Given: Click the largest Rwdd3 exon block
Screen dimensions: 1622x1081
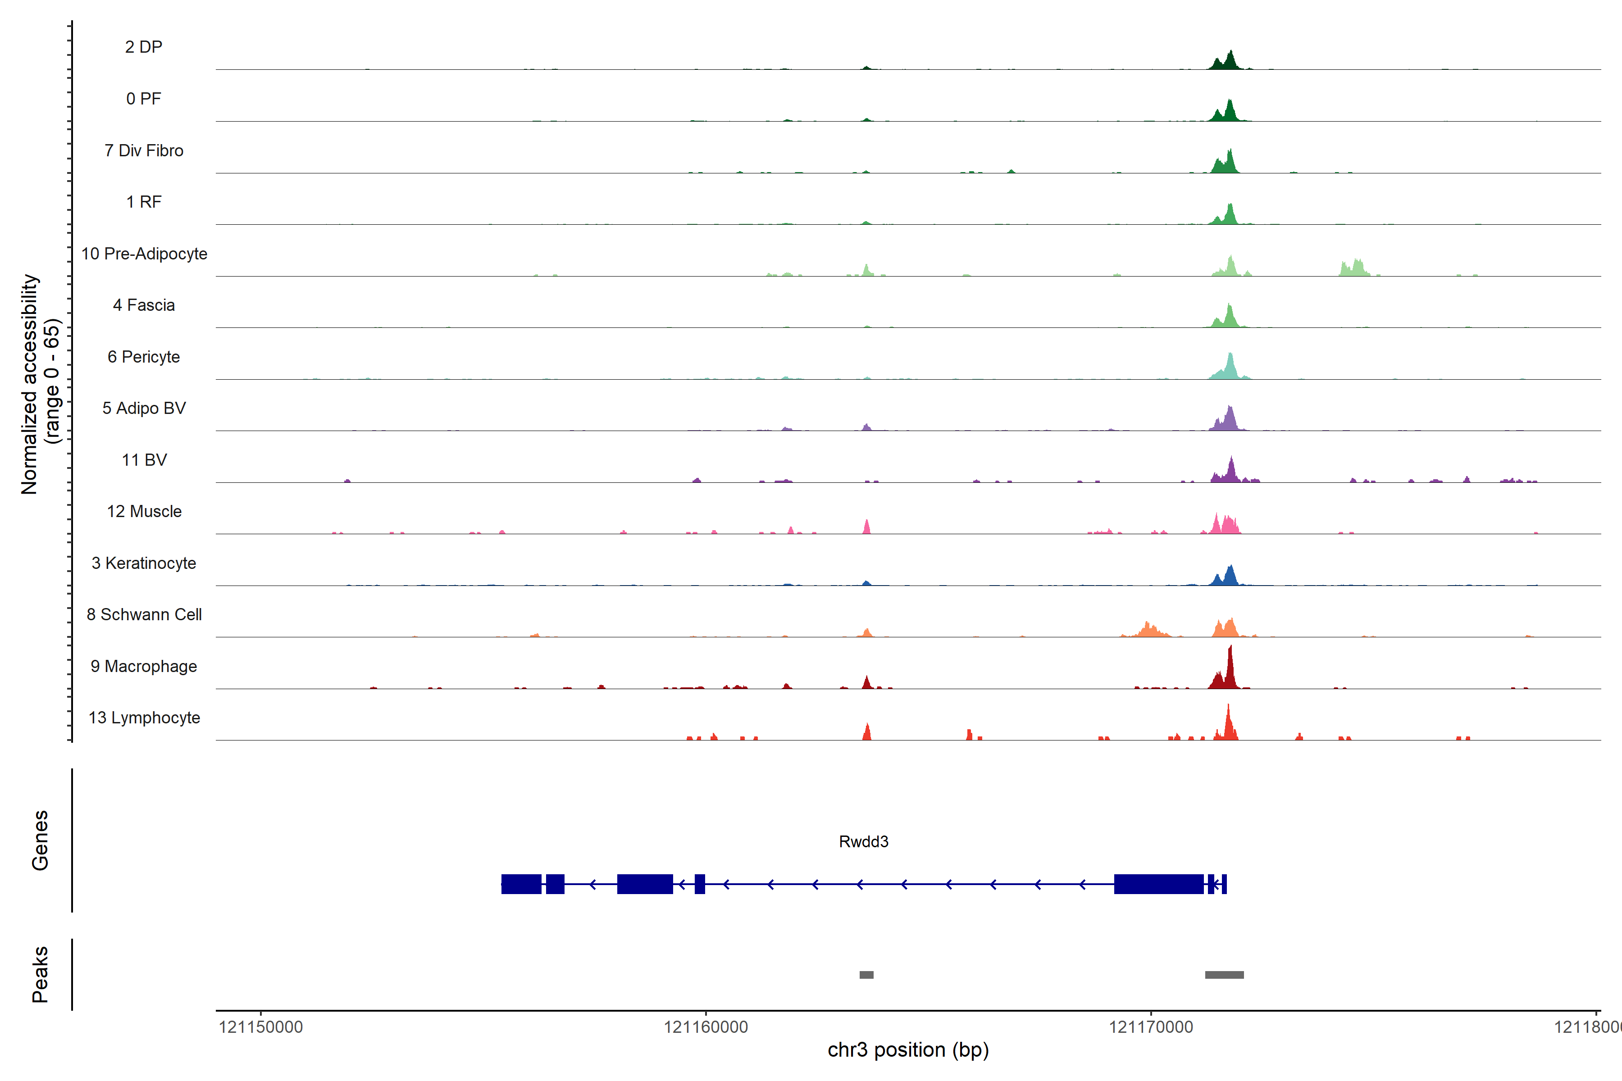Looking at the screenshot, I should (1158, 884).
